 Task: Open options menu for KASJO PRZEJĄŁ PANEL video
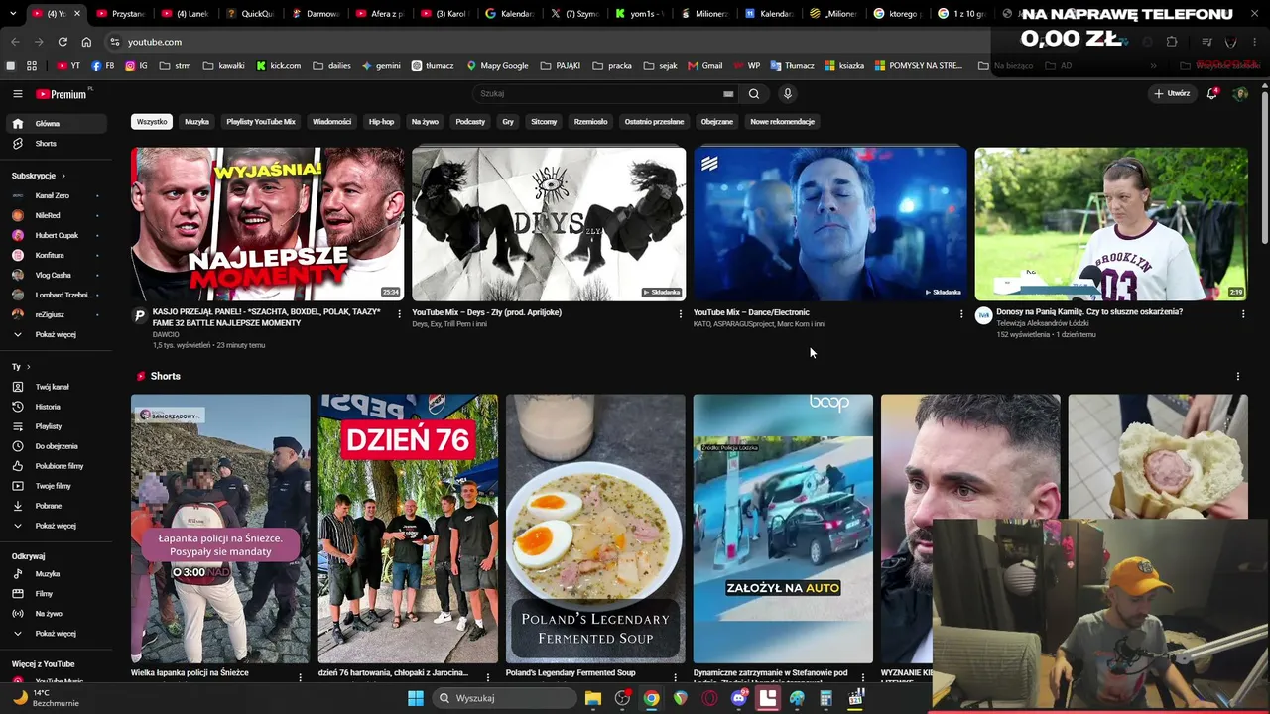[400, 314]
